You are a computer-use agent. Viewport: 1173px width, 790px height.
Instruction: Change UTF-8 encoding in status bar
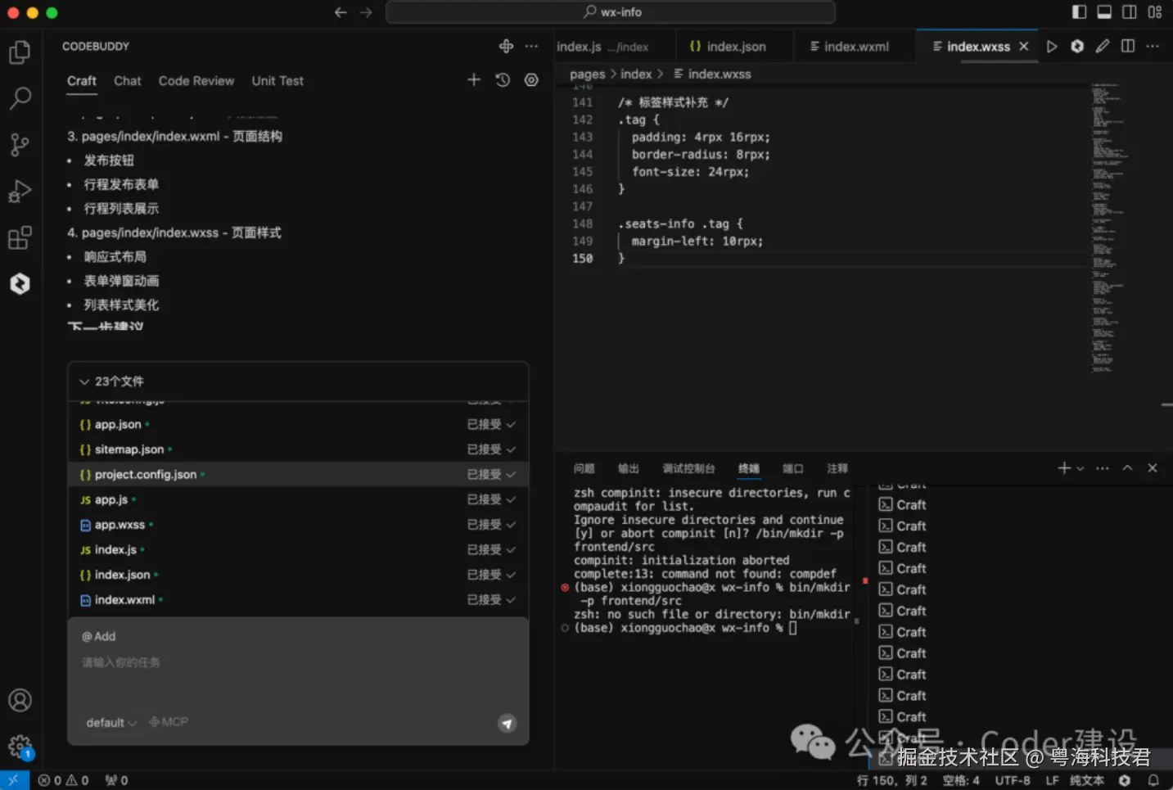1013,780
